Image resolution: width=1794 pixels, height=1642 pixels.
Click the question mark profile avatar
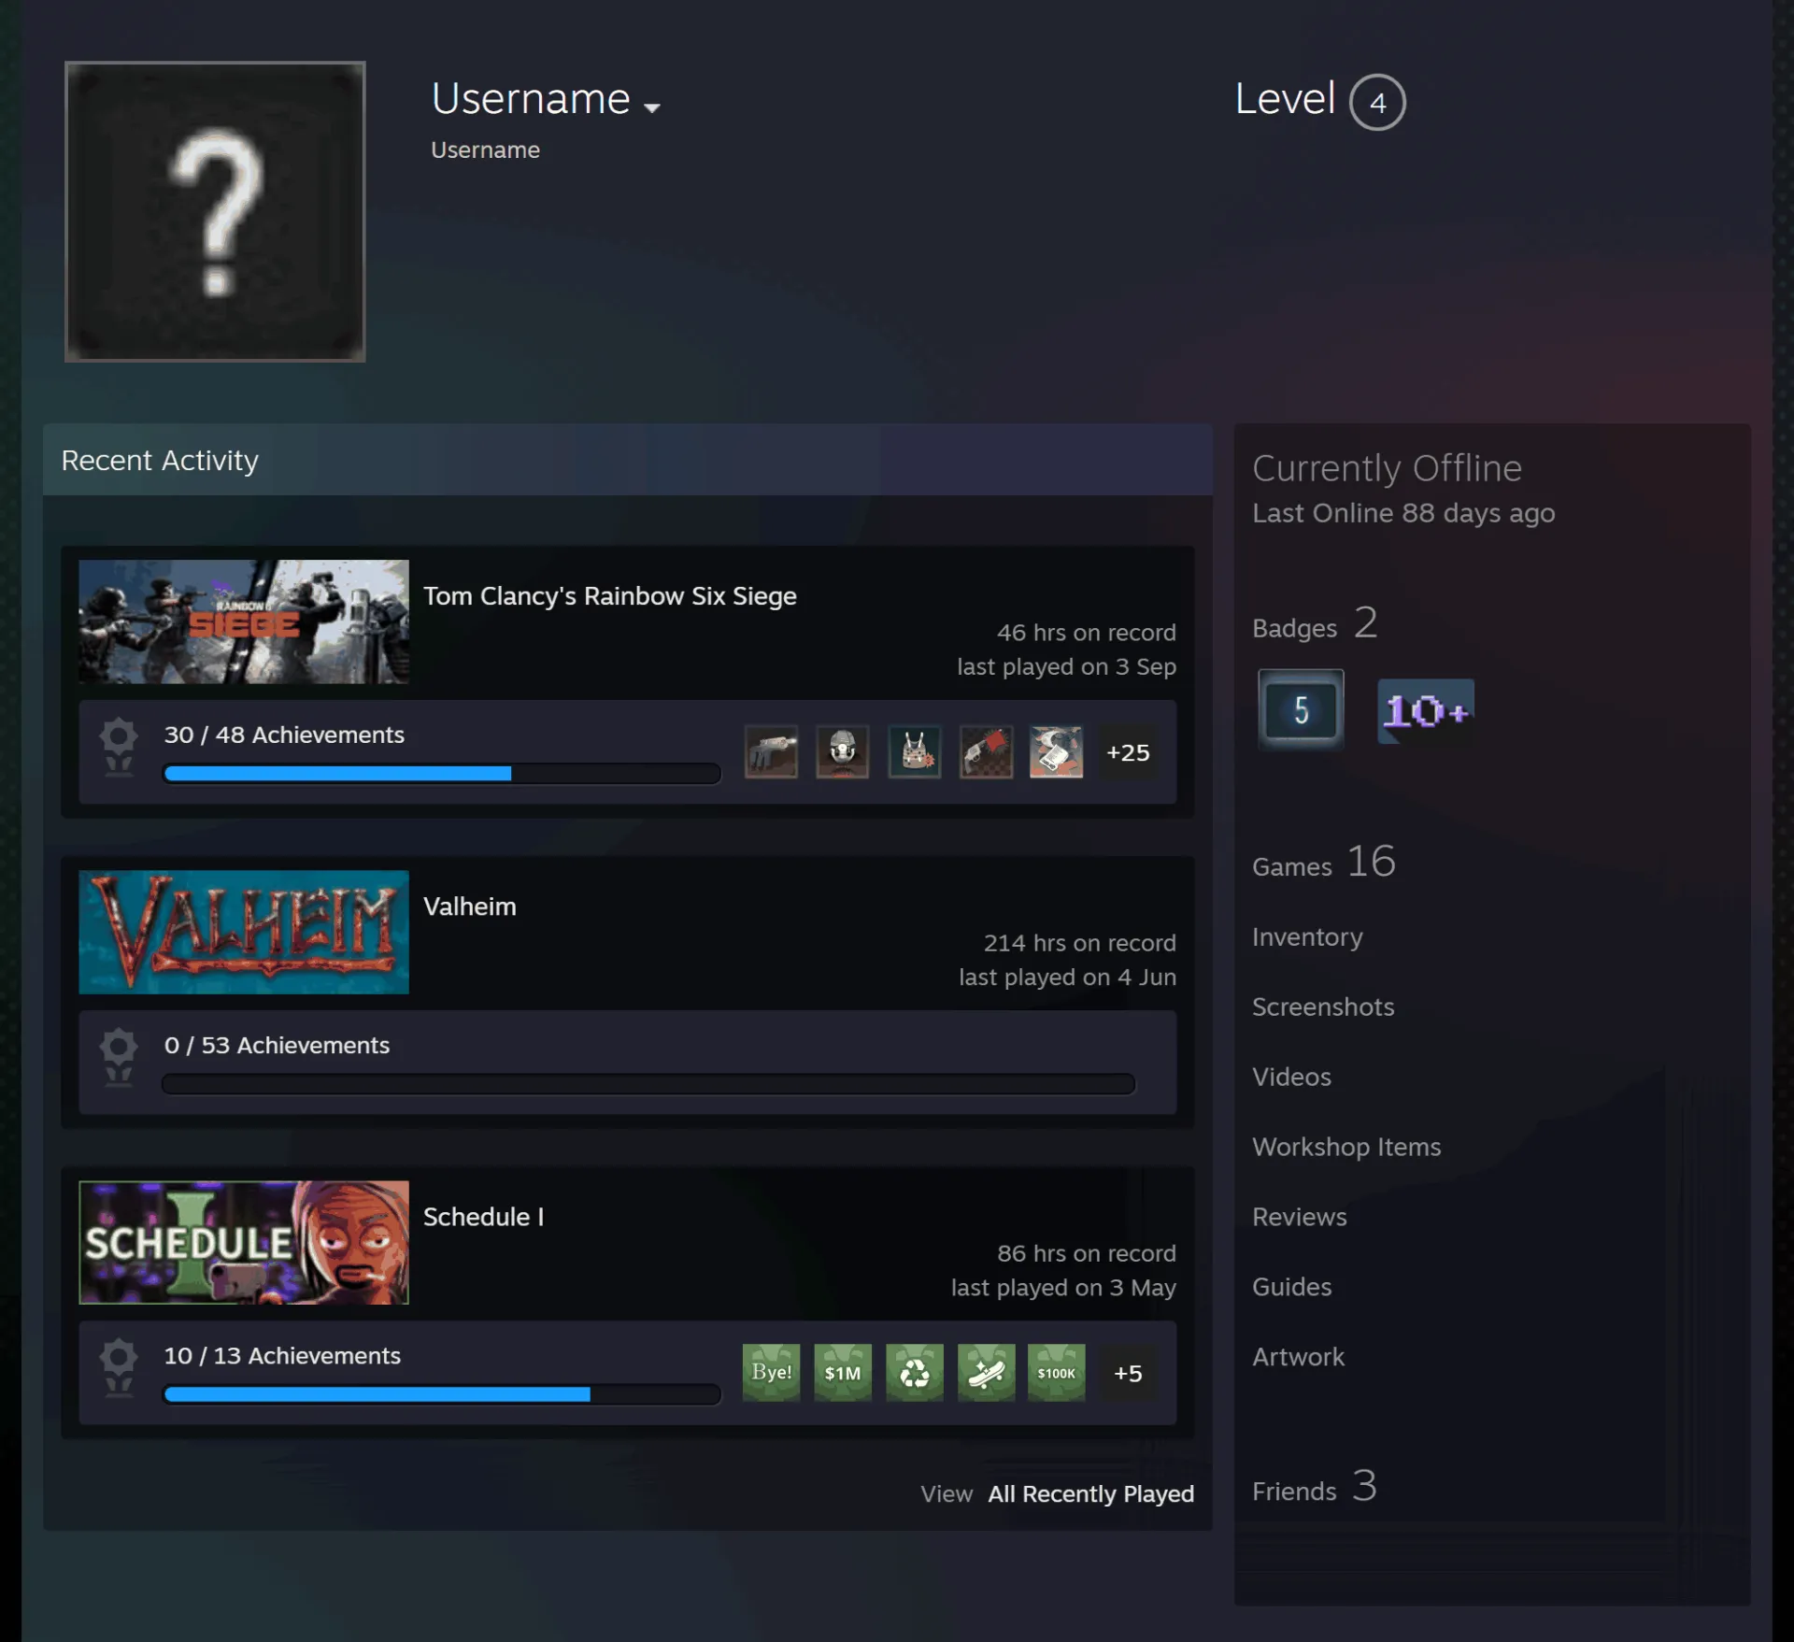click(215, 211)
